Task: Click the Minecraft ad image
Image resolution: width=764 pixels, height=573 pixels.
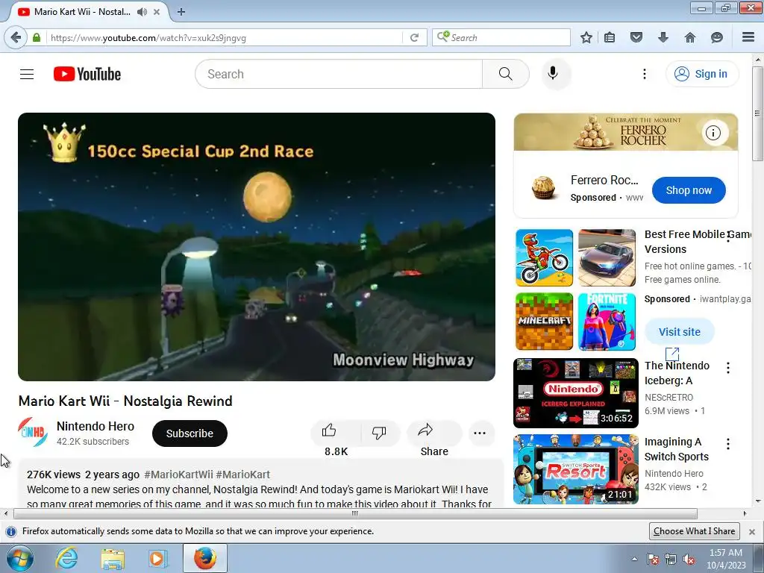Action: (x=544, y=322)
